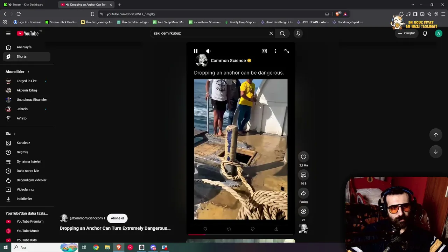Open Windows Start menu
Screen dimensions: 448x252
click(x=5, y=247)
